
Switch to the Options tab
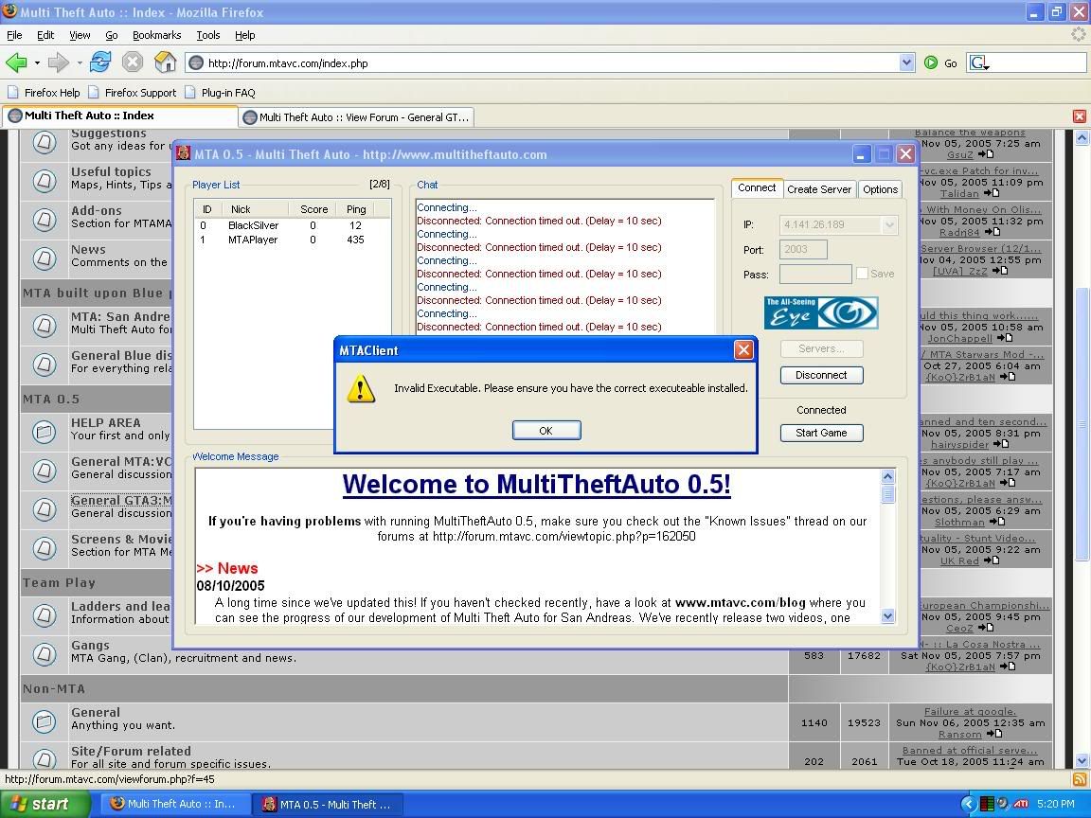[x=880, y=189]
